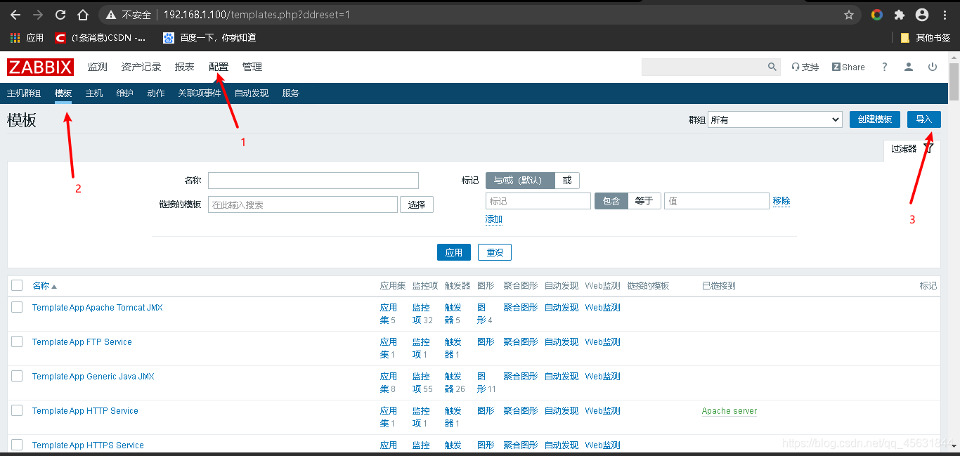Click the 应用 filter apply button
This screenshot has width=960, height=456.
pos(454,252)
